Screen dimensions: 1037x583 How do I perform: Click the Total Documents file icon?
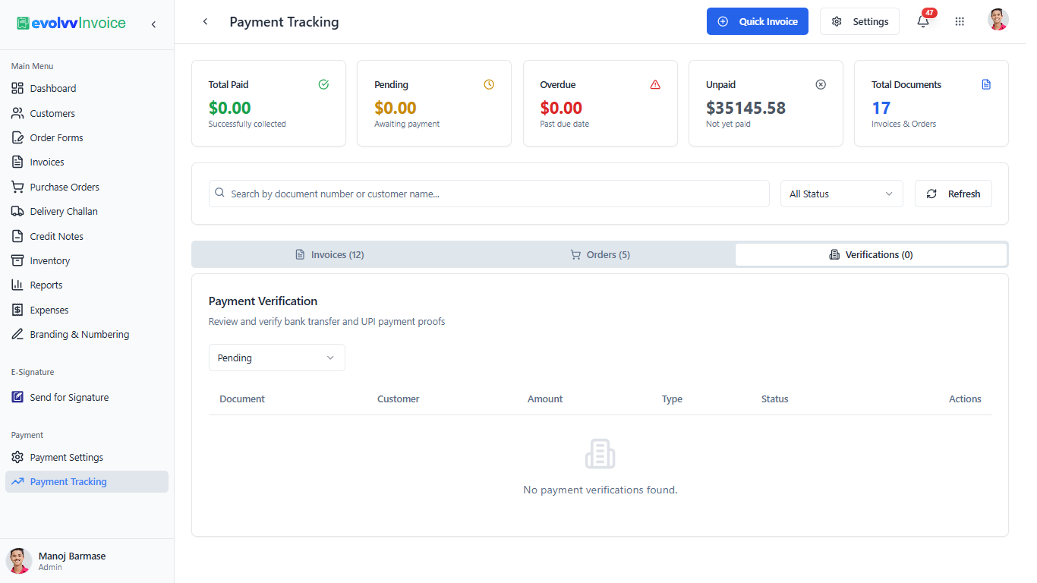[x=986, y=84]
